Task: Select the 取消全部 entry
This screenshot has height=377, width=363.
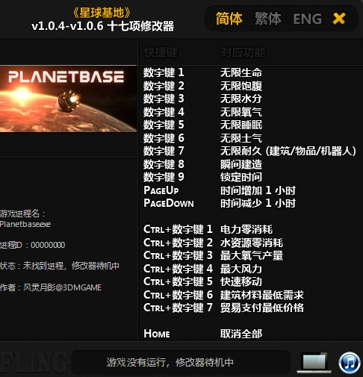Action: coord(241,334)
